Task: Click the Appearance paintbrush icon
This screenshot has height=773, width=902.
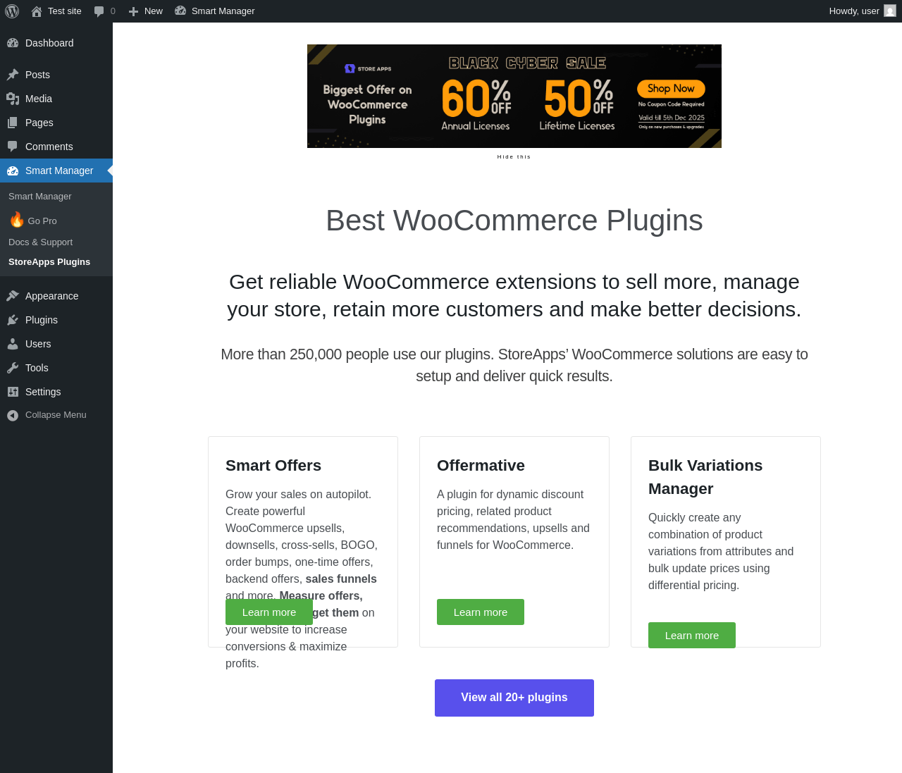Action: click(13, 296)
